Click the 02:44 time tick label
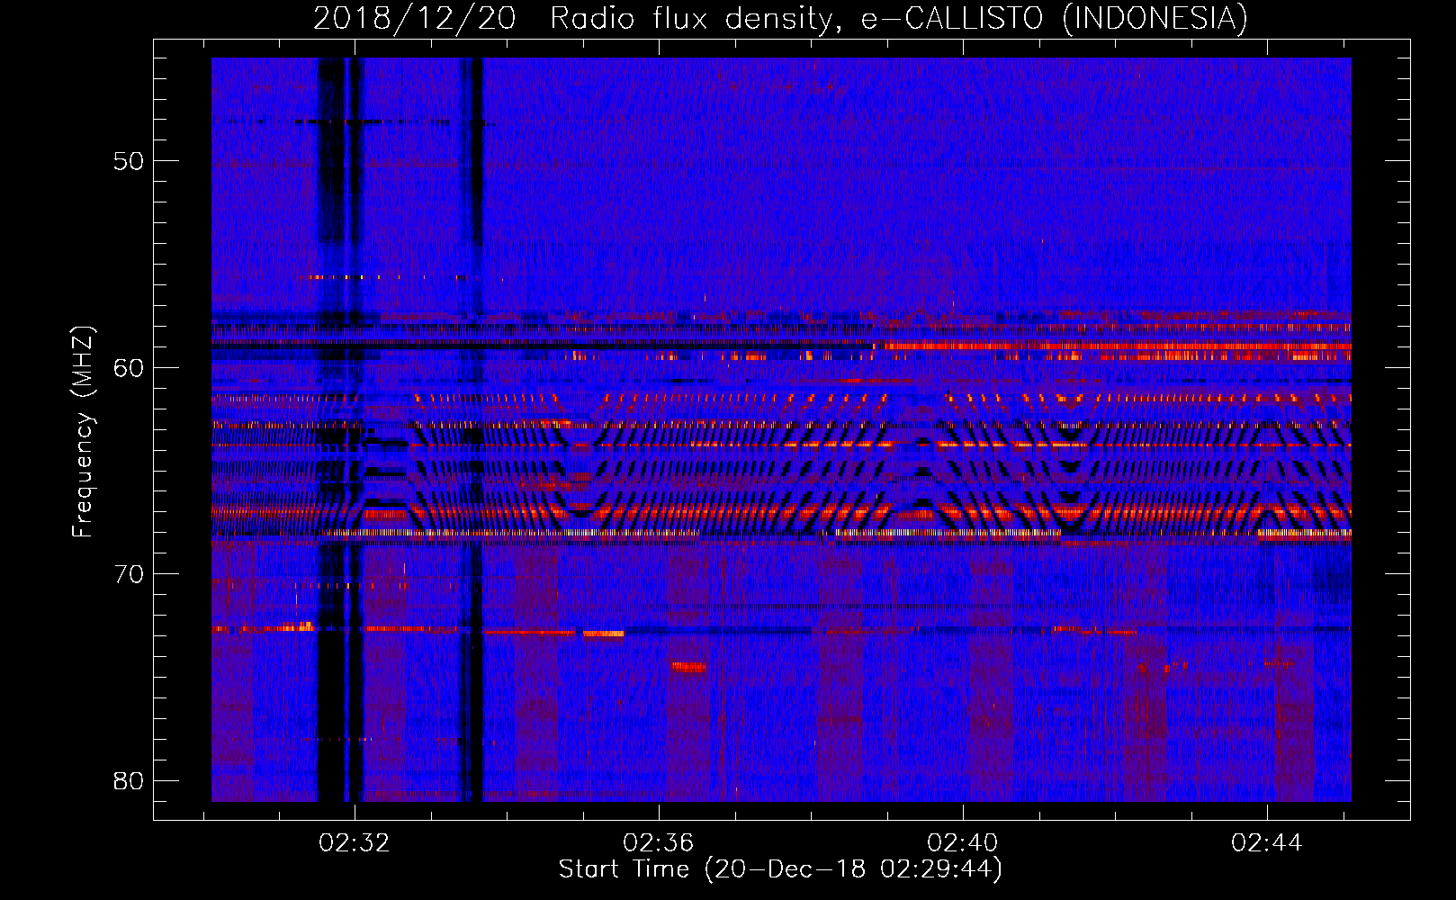 [1267, 843]
